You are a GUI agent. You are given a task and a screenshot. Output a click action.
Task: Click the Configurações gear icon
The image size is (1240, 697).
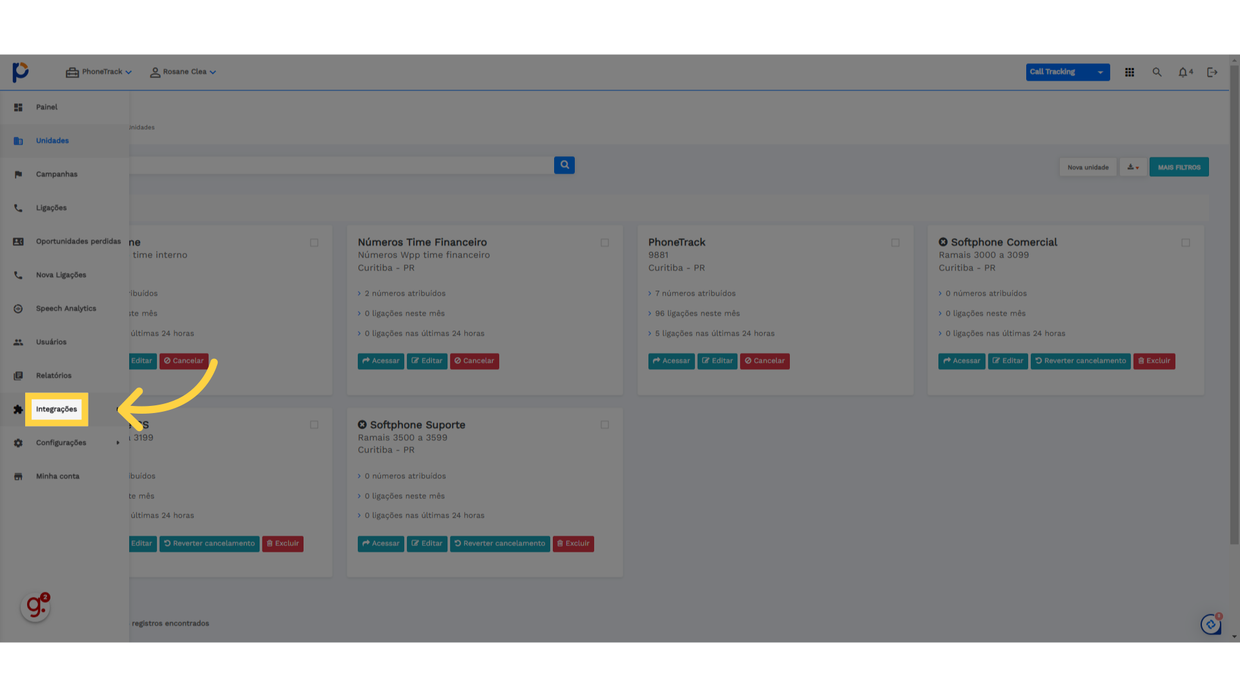tap(18, 443)
